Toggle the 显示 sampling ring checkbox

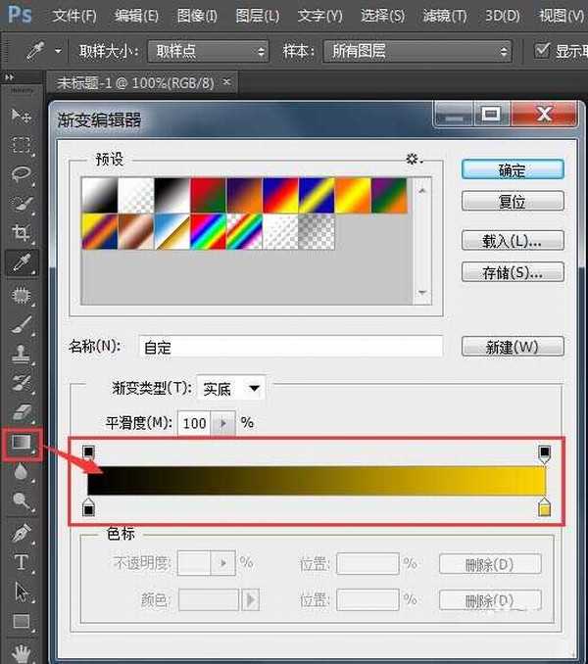click(542, 50)
